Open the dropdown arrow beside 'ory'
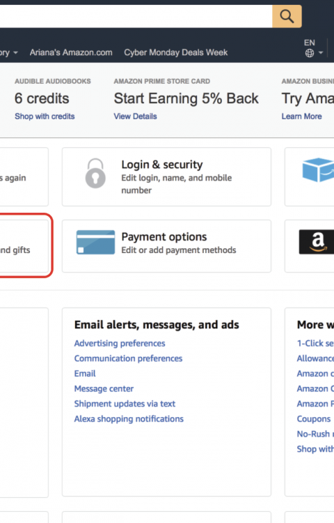 coord(15,53)
